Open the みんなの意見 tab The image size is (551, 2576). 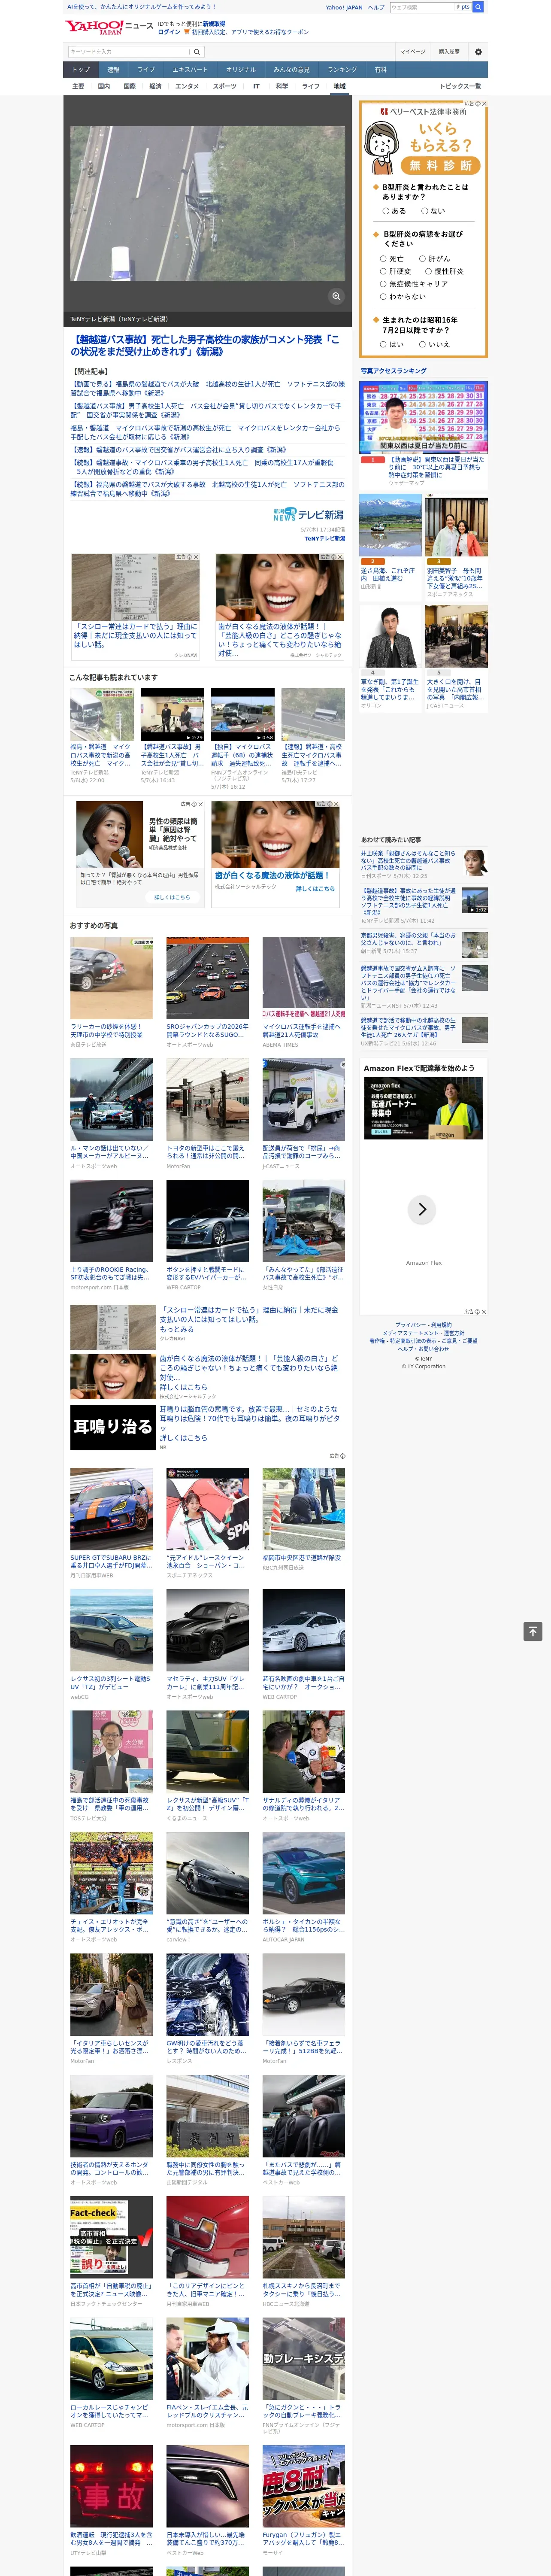[292, 70]
